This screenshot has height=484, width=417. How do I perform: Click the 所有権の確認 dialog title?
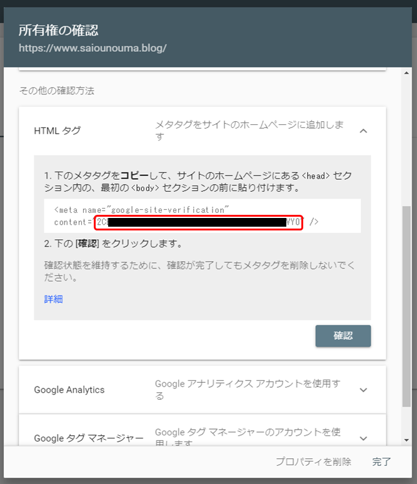coord(58,30)
